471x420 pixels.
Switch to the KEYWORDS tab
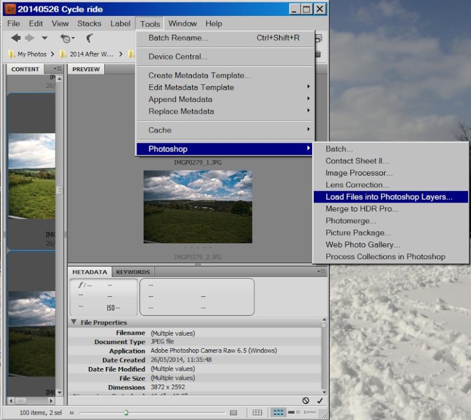click(133, 272)
